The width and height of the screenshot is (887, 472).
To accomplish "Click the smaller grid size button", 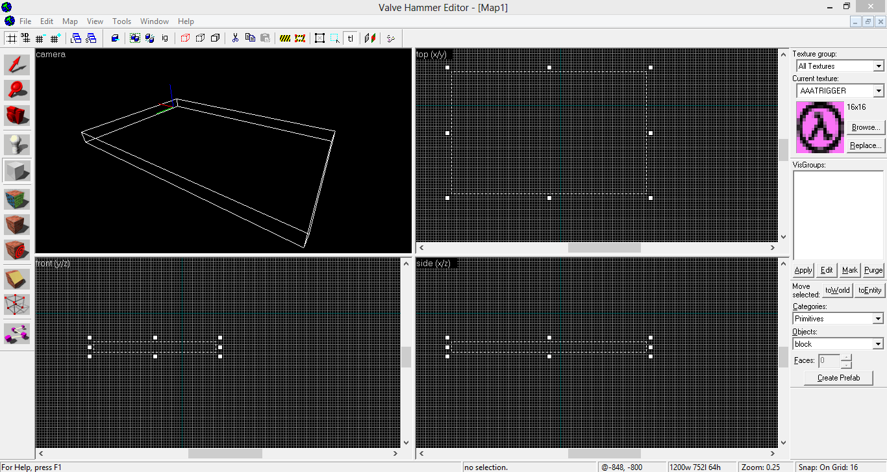I will 40,38.
